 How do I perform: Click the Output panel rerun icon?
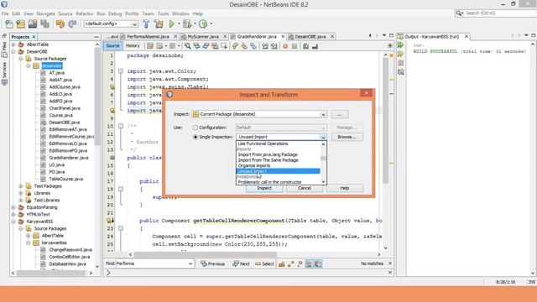click(401, 44)
